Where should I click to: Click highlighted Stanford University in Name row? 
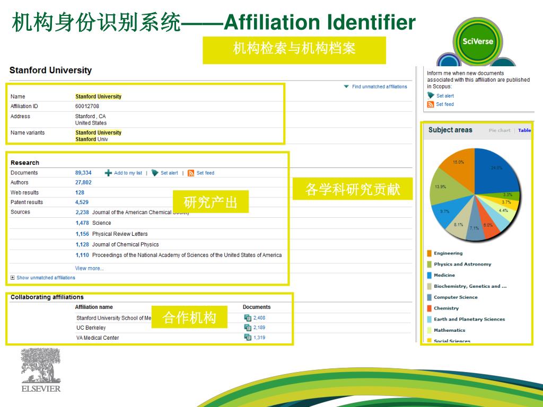click(98, 96)
